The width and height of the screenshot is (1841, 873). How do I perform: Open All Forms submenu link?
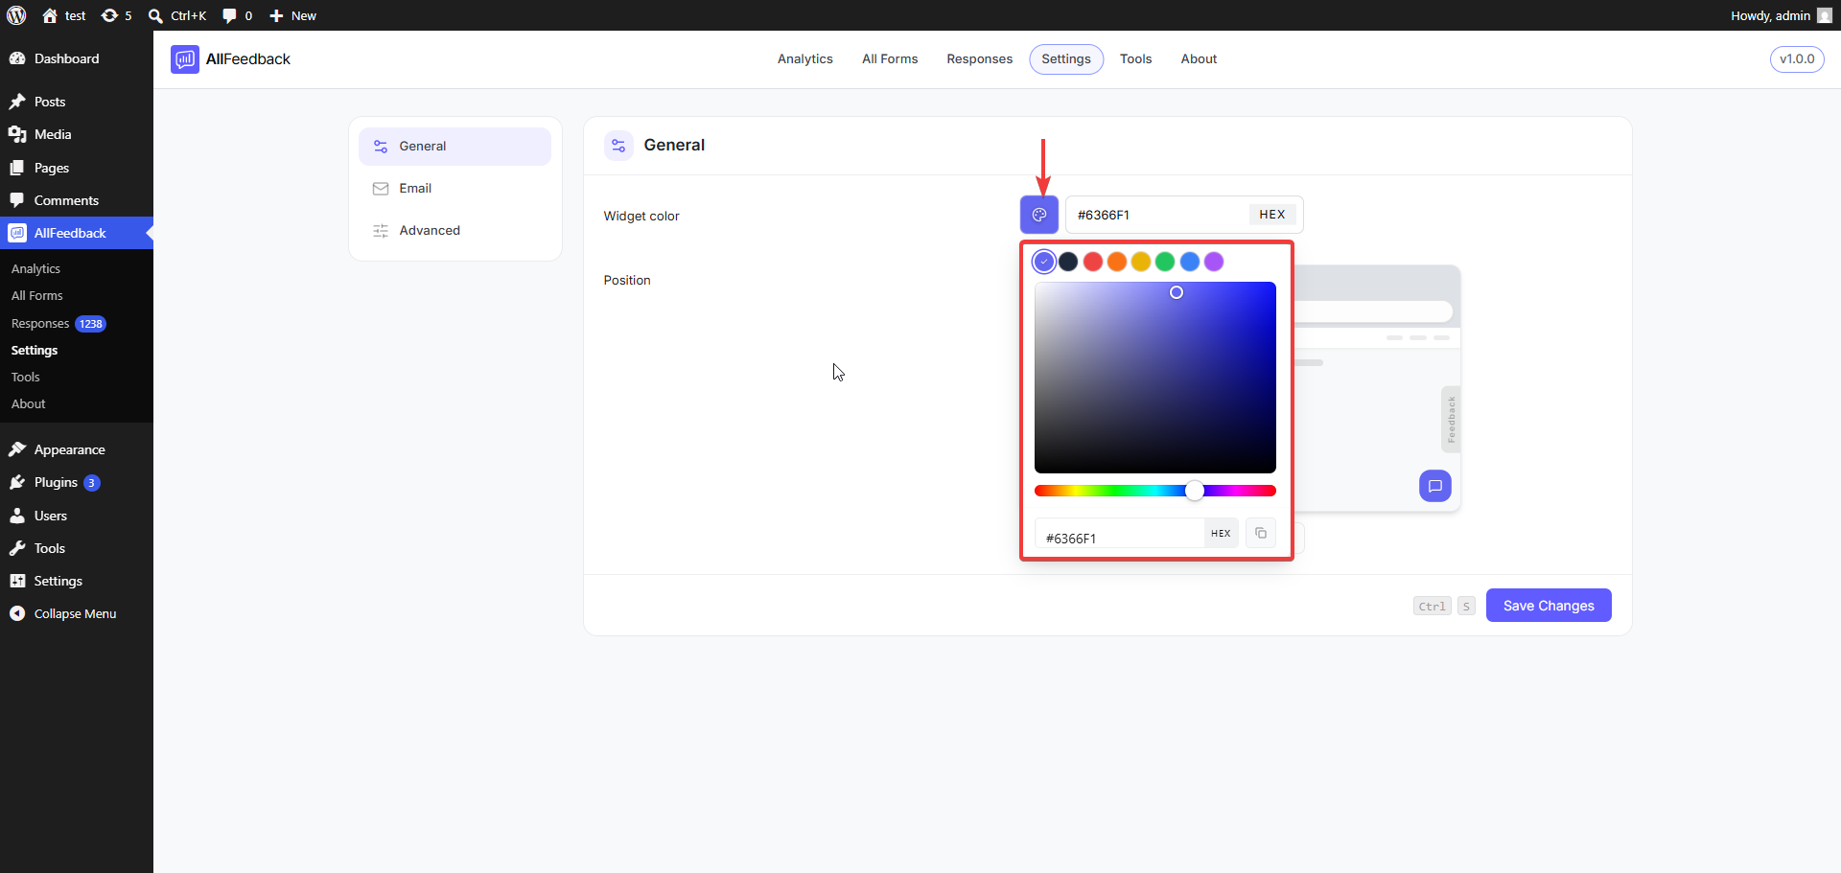click(37, 295)
